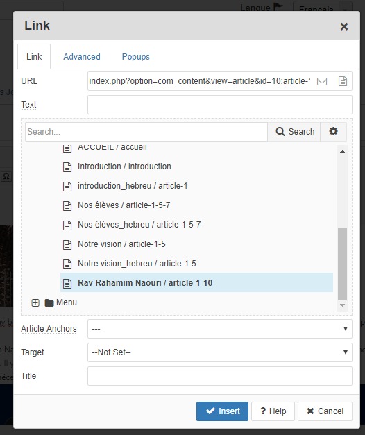This screenshot has width=365, height=435.
Task: Click the email envelope icon in URL field
Action: coord(322,81)
